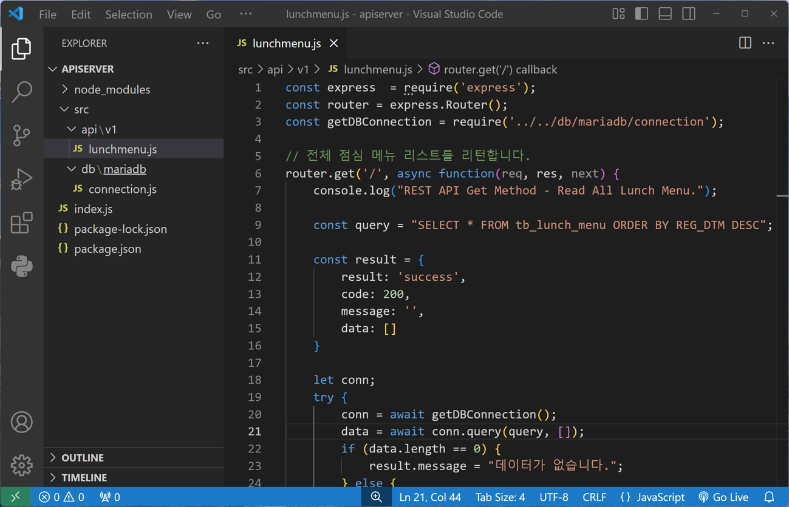This screenshot has width=789, height=507.
Task: Click the SELECT query string text
Action: pyautogui.click(x=588, y=225)
